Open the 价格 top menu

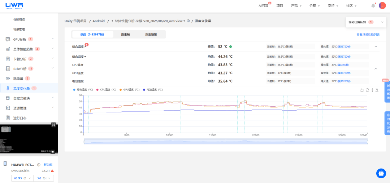pyautogui.click(x=315, y=6)
